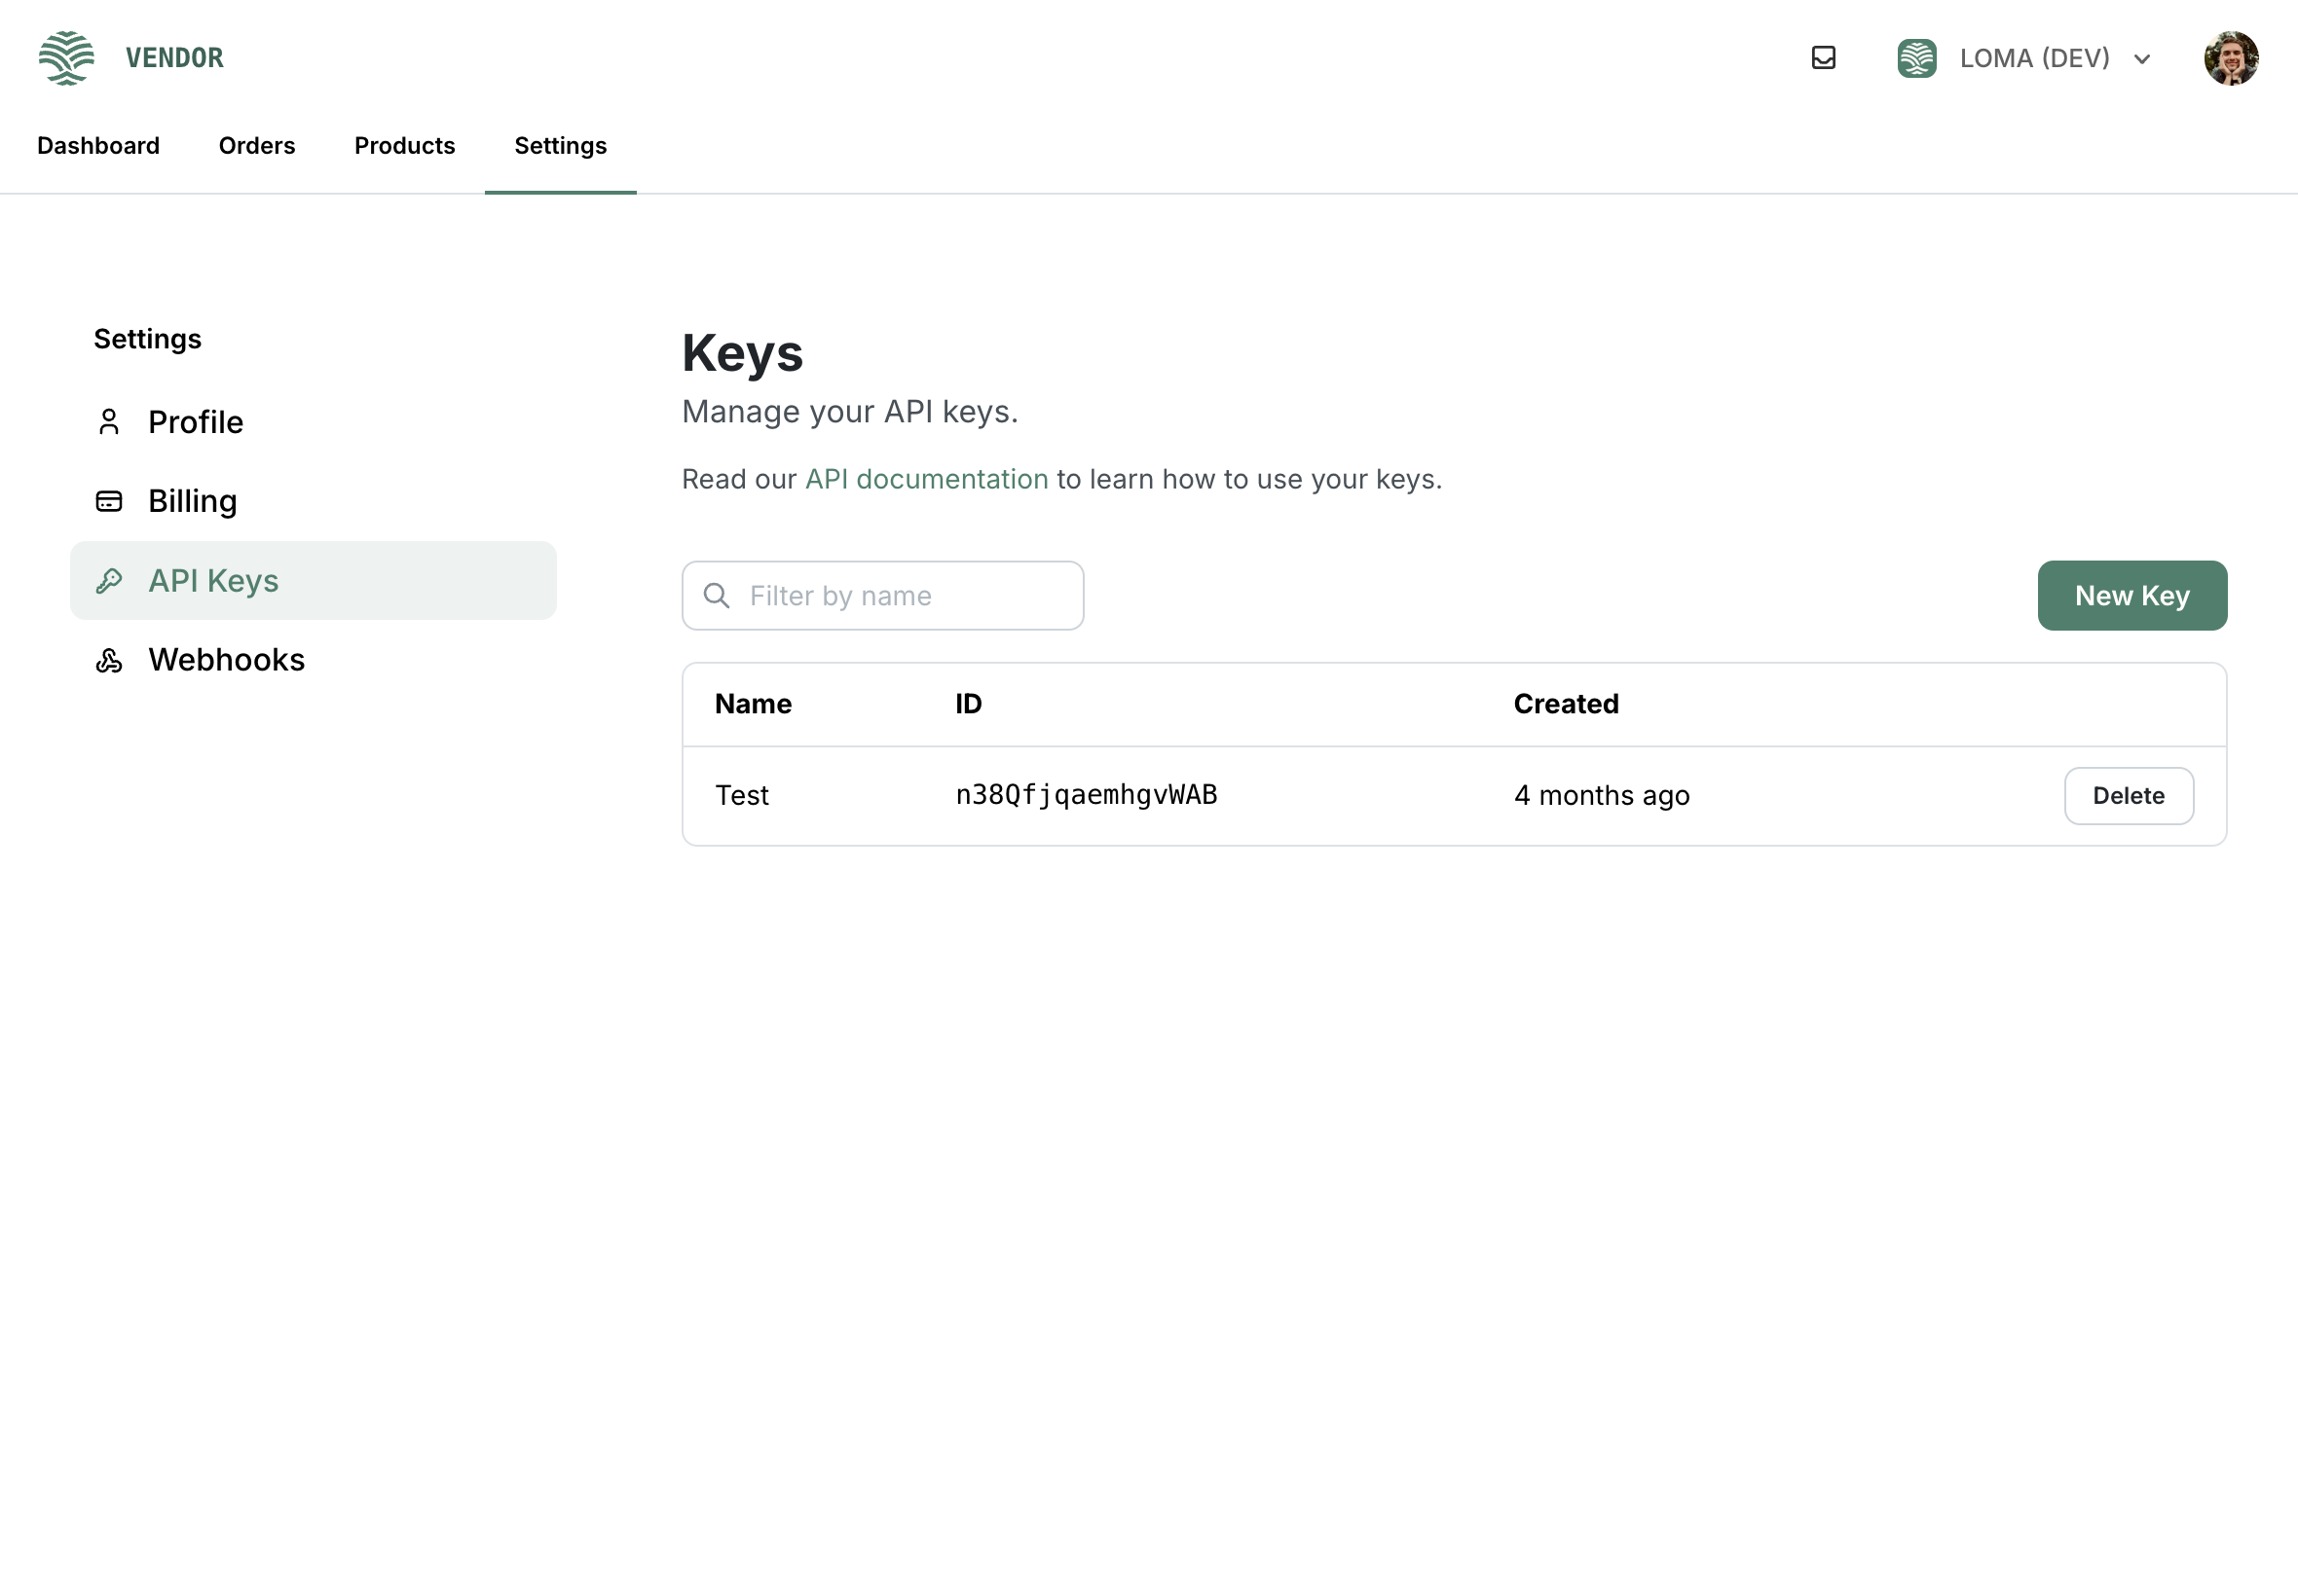This screenshot has width=2298, height=1596.
Task: Open the user avatar profile menu
Action: [2230, 58]
